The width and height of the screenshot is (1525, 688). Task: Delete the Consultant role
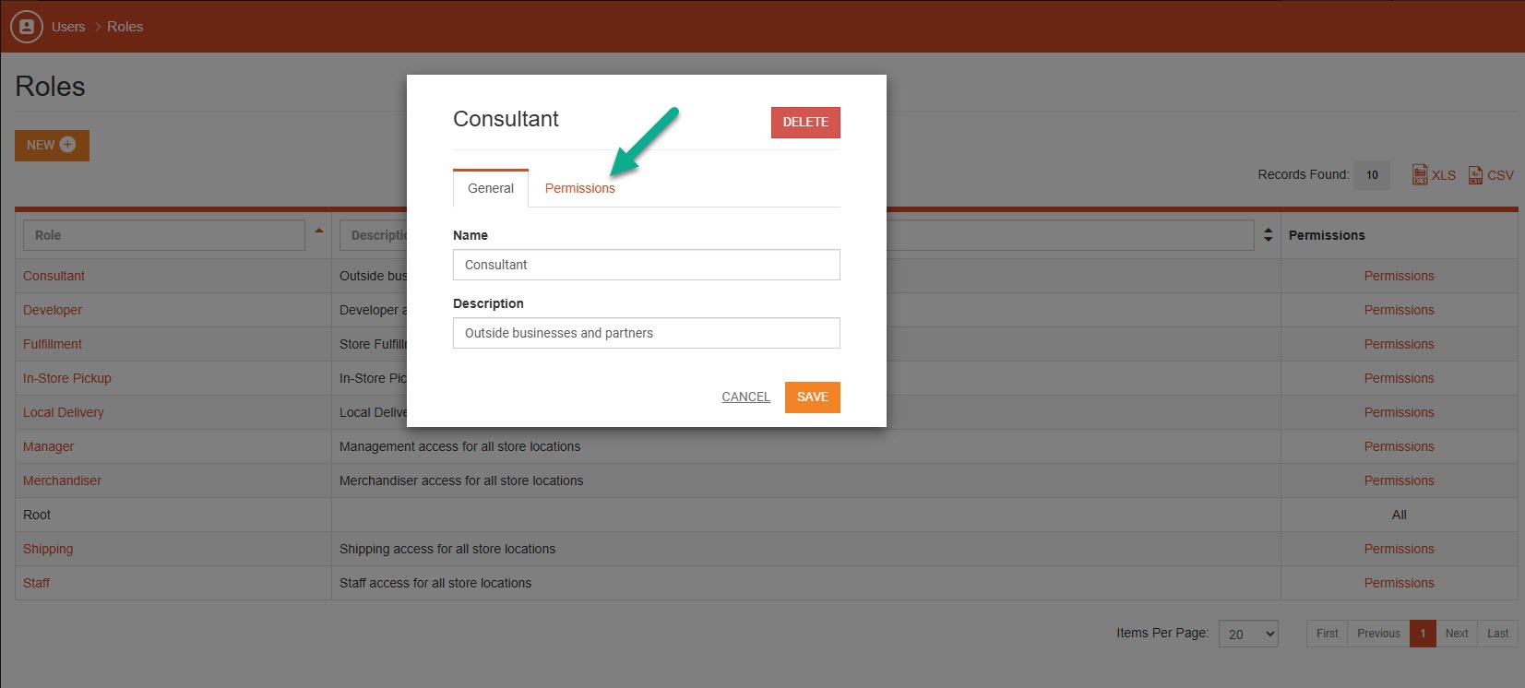click(805, 122)
